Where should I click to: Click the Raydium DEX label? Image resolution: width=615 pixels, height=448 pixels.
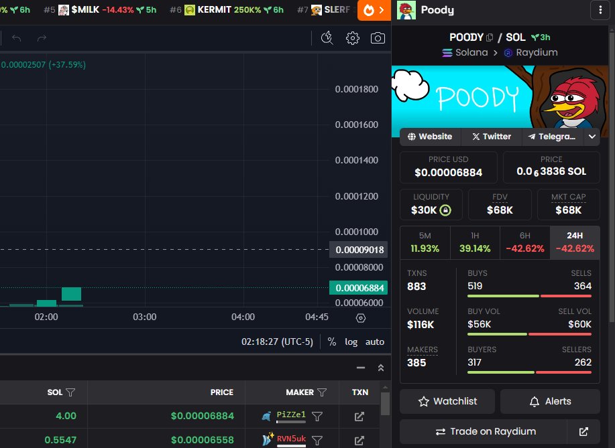coord(530,52)
